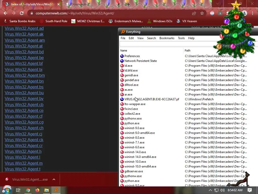Screen dimensions: 258x194
Task: Open Bookmarks menu in Everything
Action: (x=167, y=38)
